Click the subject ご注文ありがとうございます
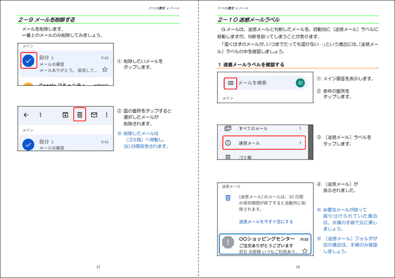Image resolution: width=395 pixels, height=278 pixels. [266, 245]
